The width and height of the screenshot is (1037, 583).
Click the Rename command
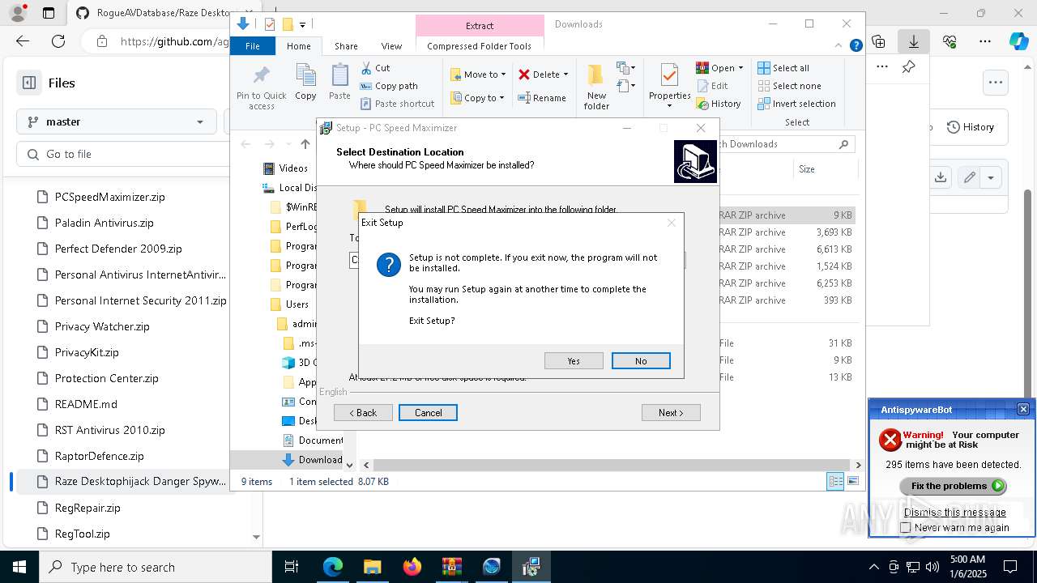(542, 98)
